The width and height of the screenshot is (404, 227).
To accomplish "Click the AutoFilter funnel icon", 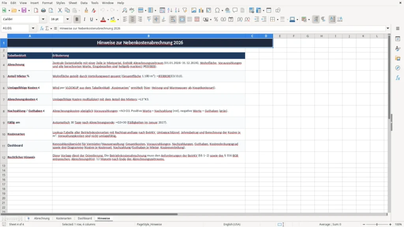I will [185, 10].
